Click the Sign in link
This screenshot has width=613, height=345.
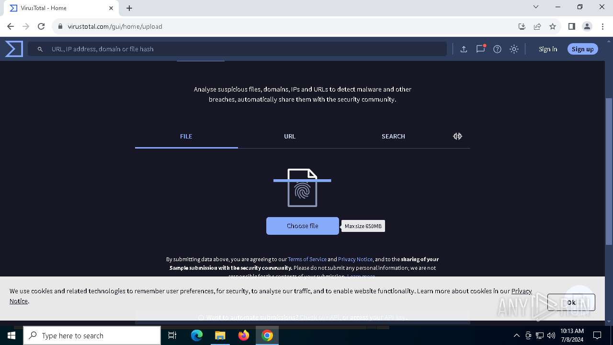tap(548, 49)
